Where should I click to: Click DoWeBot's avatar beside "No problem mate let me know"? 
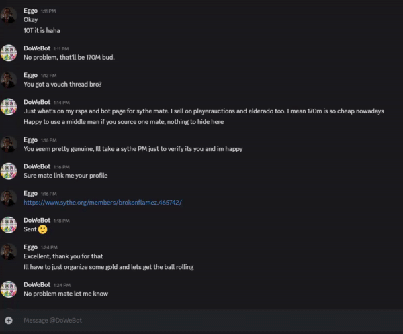pos(9,289)
